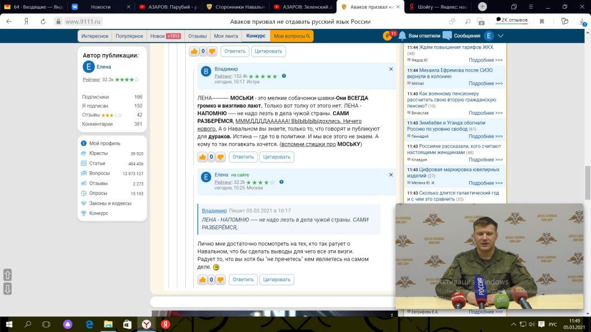Click the orange ruble coin icon
The width and height of the screenshot is (591, 332).
pos(387,36)
